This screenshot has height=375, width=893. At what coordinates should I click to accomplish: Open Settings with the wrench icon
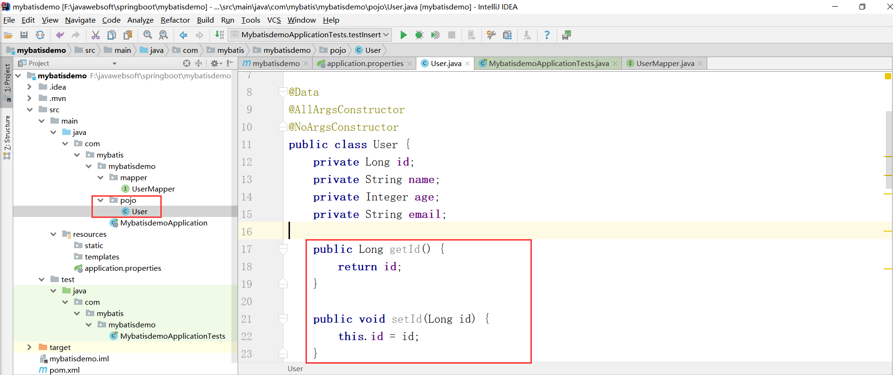pos(491,35)
